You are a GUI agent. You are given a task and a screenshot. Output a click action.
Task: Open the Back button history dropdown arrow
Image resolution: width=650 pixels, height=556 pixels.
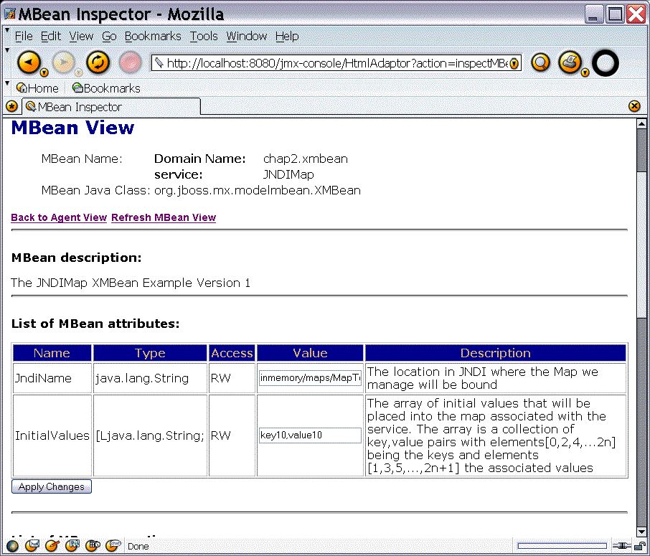point(44,72)
